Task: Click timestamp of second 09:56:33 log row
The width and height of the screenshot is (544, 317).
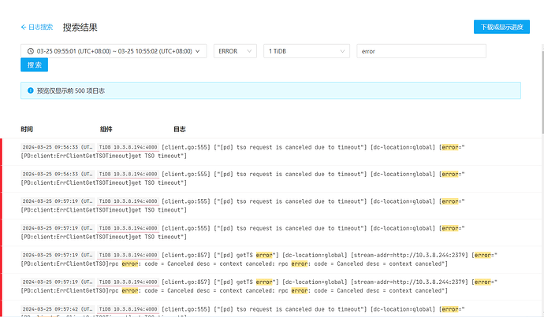Action: (x=58, y=174)
